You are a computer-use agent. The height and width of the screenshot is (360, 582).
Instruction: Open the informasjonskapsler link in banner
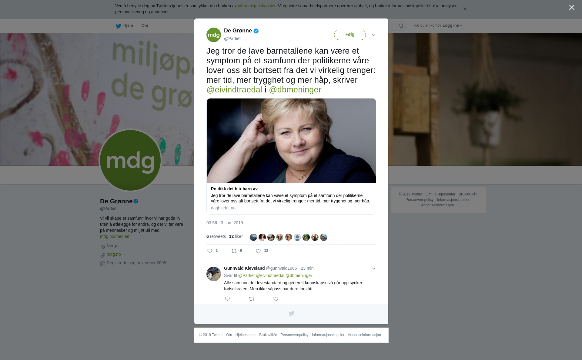[x=256, y=6]
